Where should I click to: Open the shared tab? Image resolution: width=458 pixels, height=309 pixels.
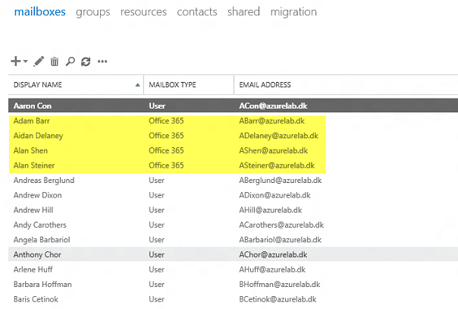pyautogui.click(x=243, y=12)
